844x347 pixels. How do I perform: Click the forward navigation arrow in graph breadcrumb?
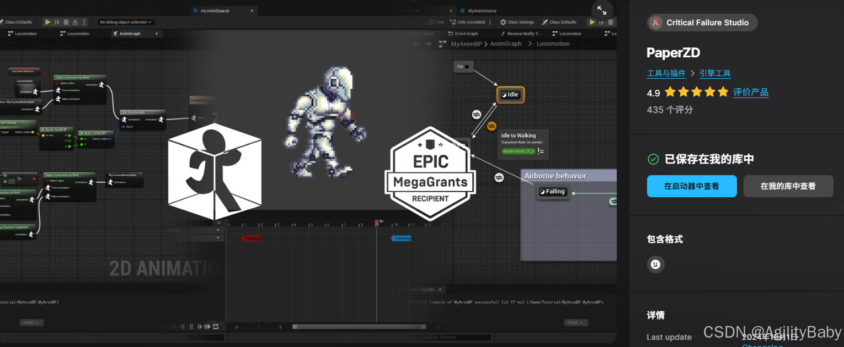[x=429, y=44]
